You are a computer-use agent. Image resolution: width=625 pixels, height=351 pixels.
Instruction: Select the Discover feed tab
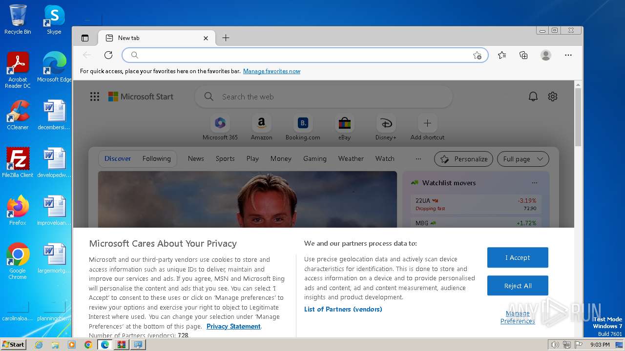click(x=118, y=158)
